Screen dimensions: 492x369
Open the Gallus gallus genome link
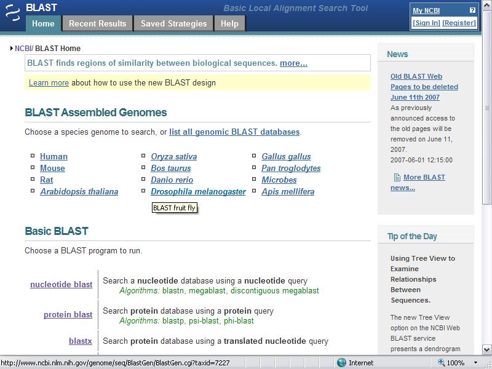click(x=286, y=156)
